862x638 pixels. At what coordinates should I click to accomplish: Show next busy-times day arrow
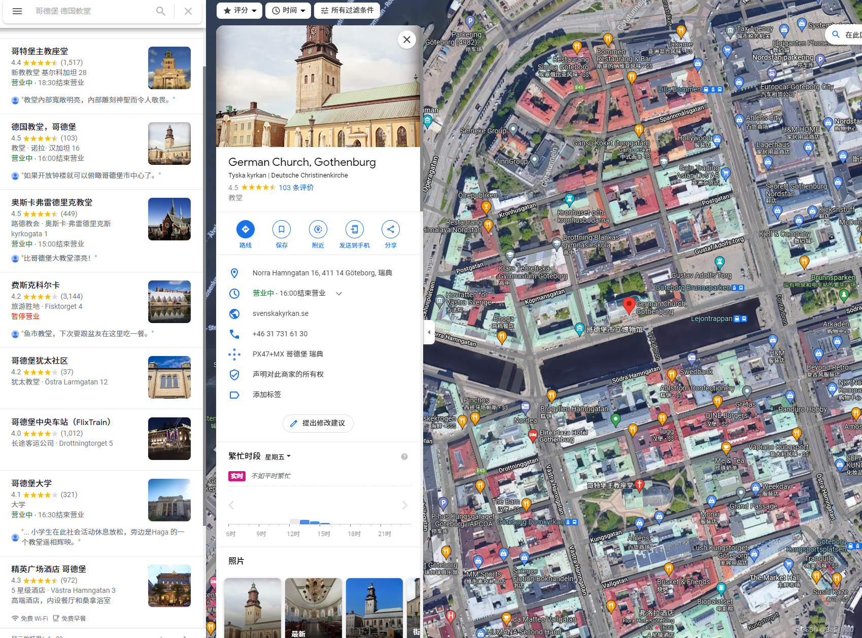(404, 505)
